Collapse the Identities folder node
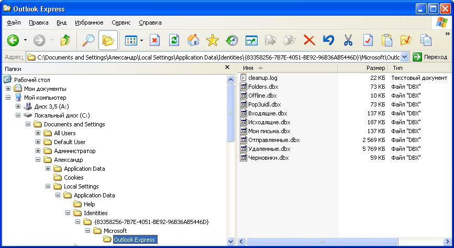Image resolution: width=454 pixels, height=248 pixels. [68, 213]
